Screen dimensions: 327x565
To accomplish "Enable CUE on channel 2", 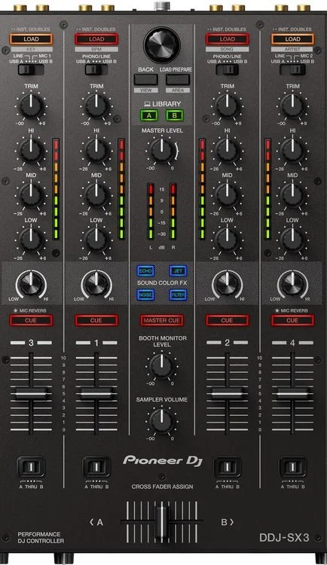I will point(227,320).
